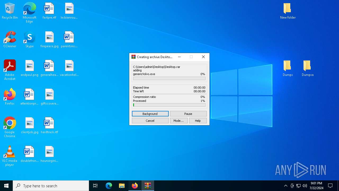
Task: Open Google Chrome desktop shortcut
Action: tap(10, 127)
